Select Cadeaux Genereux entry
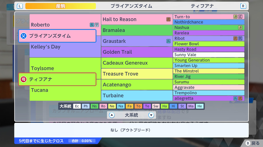 coord(137,63)
